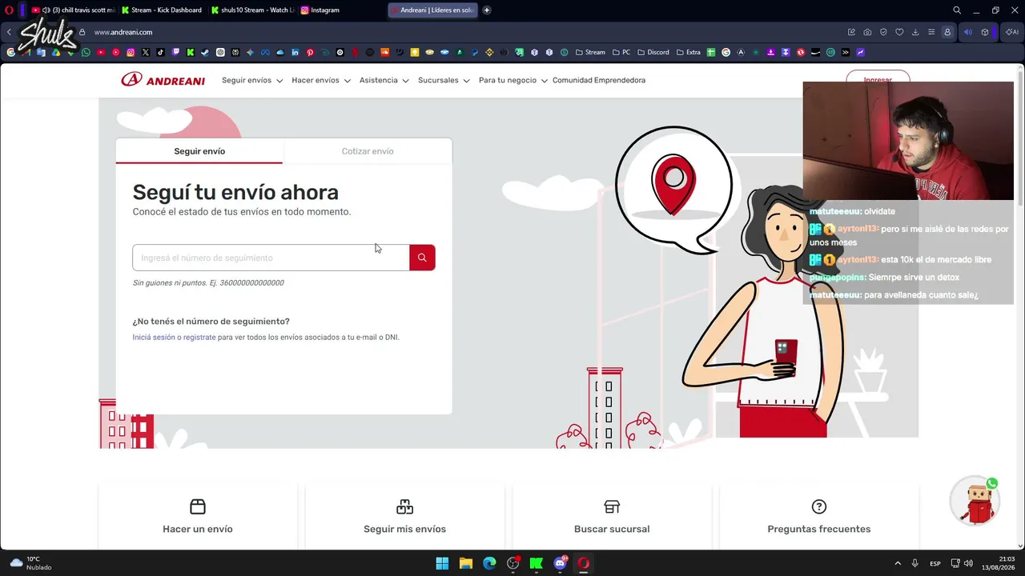
Task: Go to the Andreani logo homepage
Action: pyautogui.click(x=163, y=80)
